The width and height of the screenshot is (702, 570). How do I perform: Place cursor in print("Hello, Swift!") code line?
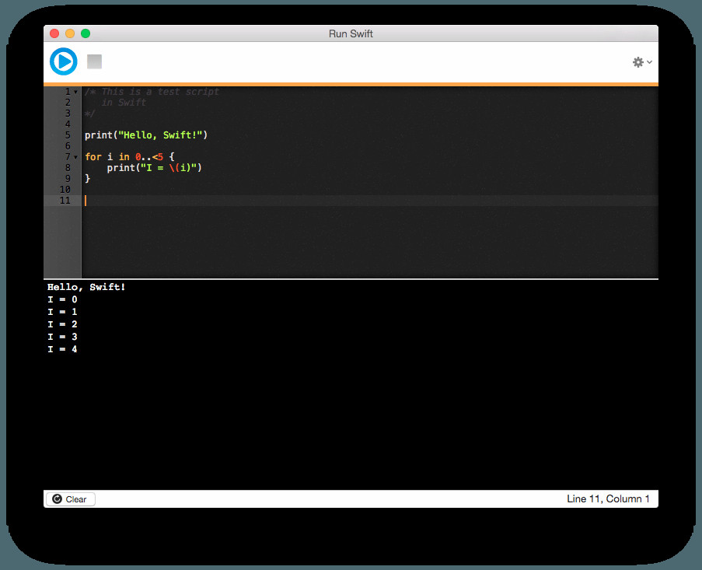tap(146, 135)
